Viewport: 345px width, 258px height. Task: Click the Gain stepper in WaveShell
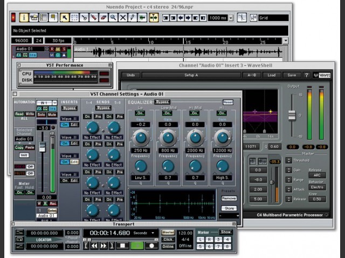289,170
